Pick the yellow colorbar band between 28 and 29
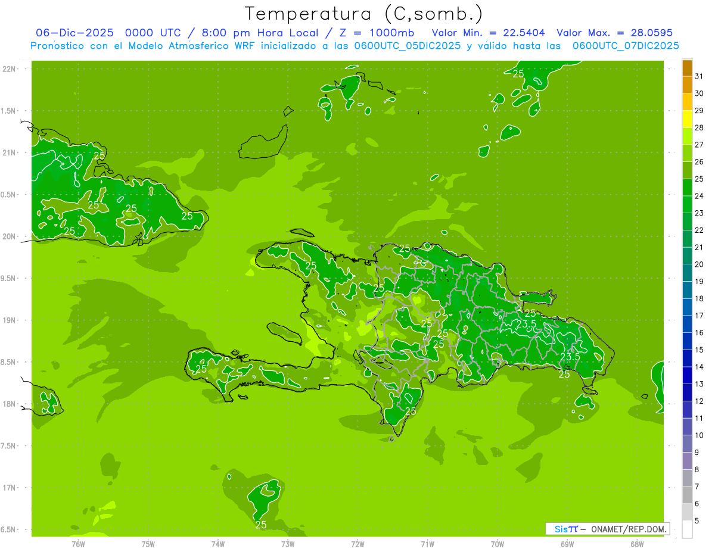This screenshot has width=715, height=552. click(x=687, y=119)
